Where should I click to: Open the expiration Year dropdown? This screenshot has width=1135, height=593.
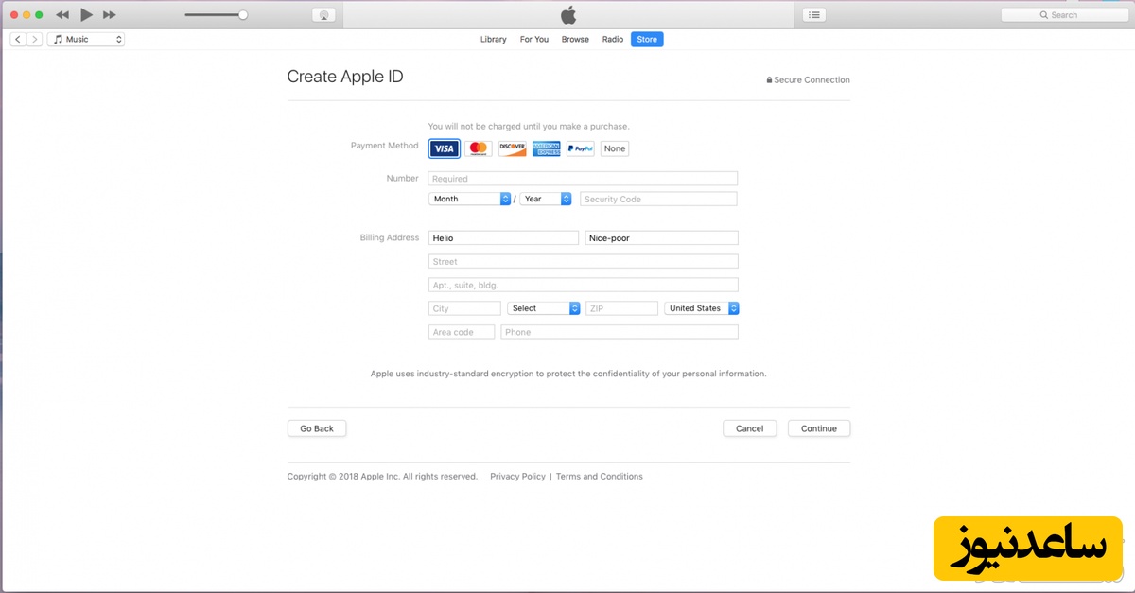(x=546, y=199)
